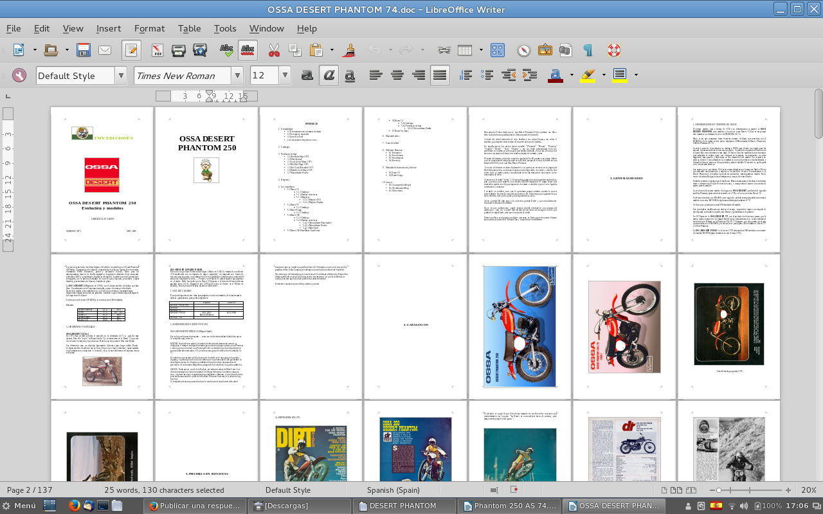Apply dark red font color
Image resolution: width=823 pixels, height=514 pixels.
556,75
